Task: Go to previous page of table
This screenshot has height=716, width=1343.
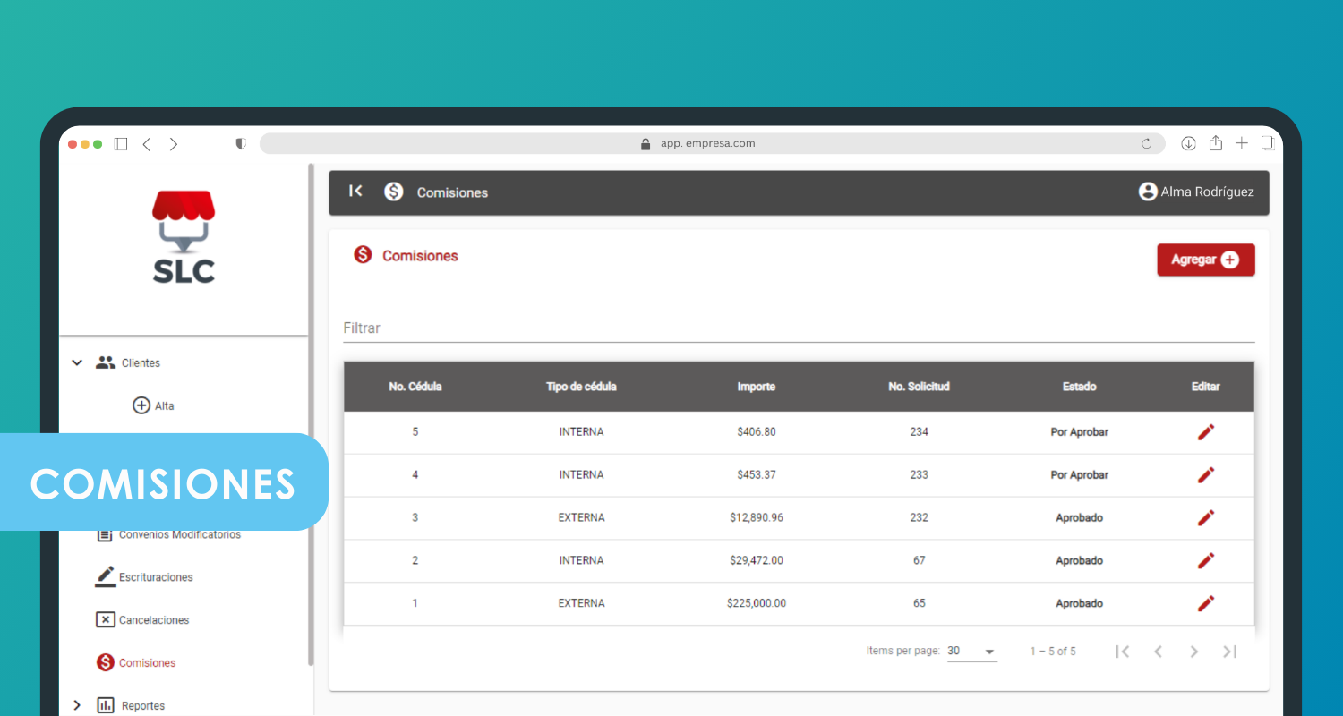Action: (1158, 652)
